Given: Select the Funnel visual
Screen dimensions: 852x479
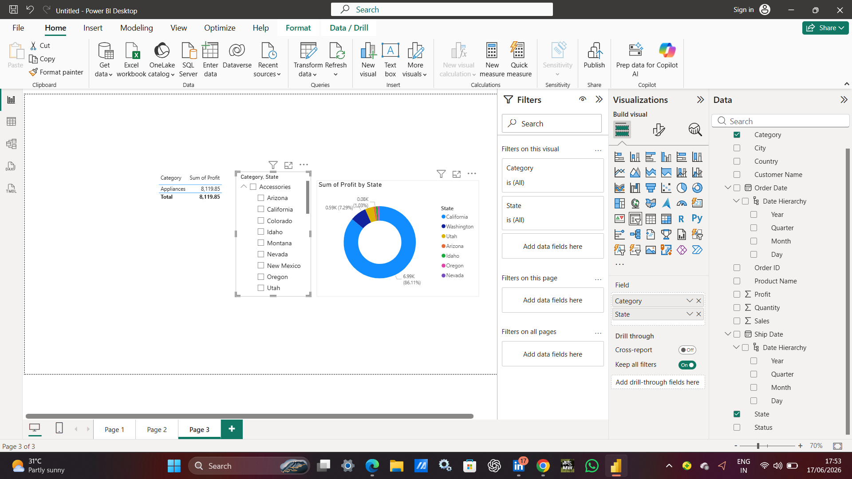Looking at the screenshot, I should click(x=651, y=188).
